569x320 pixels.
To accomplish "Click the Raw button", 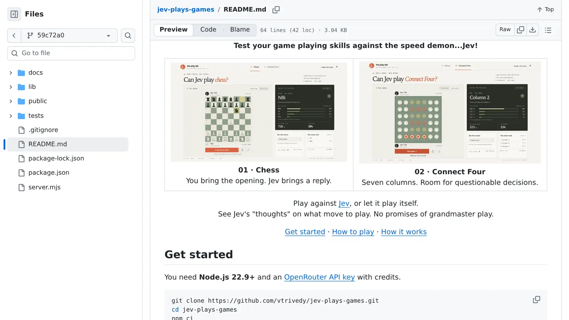I will point(505,30).
